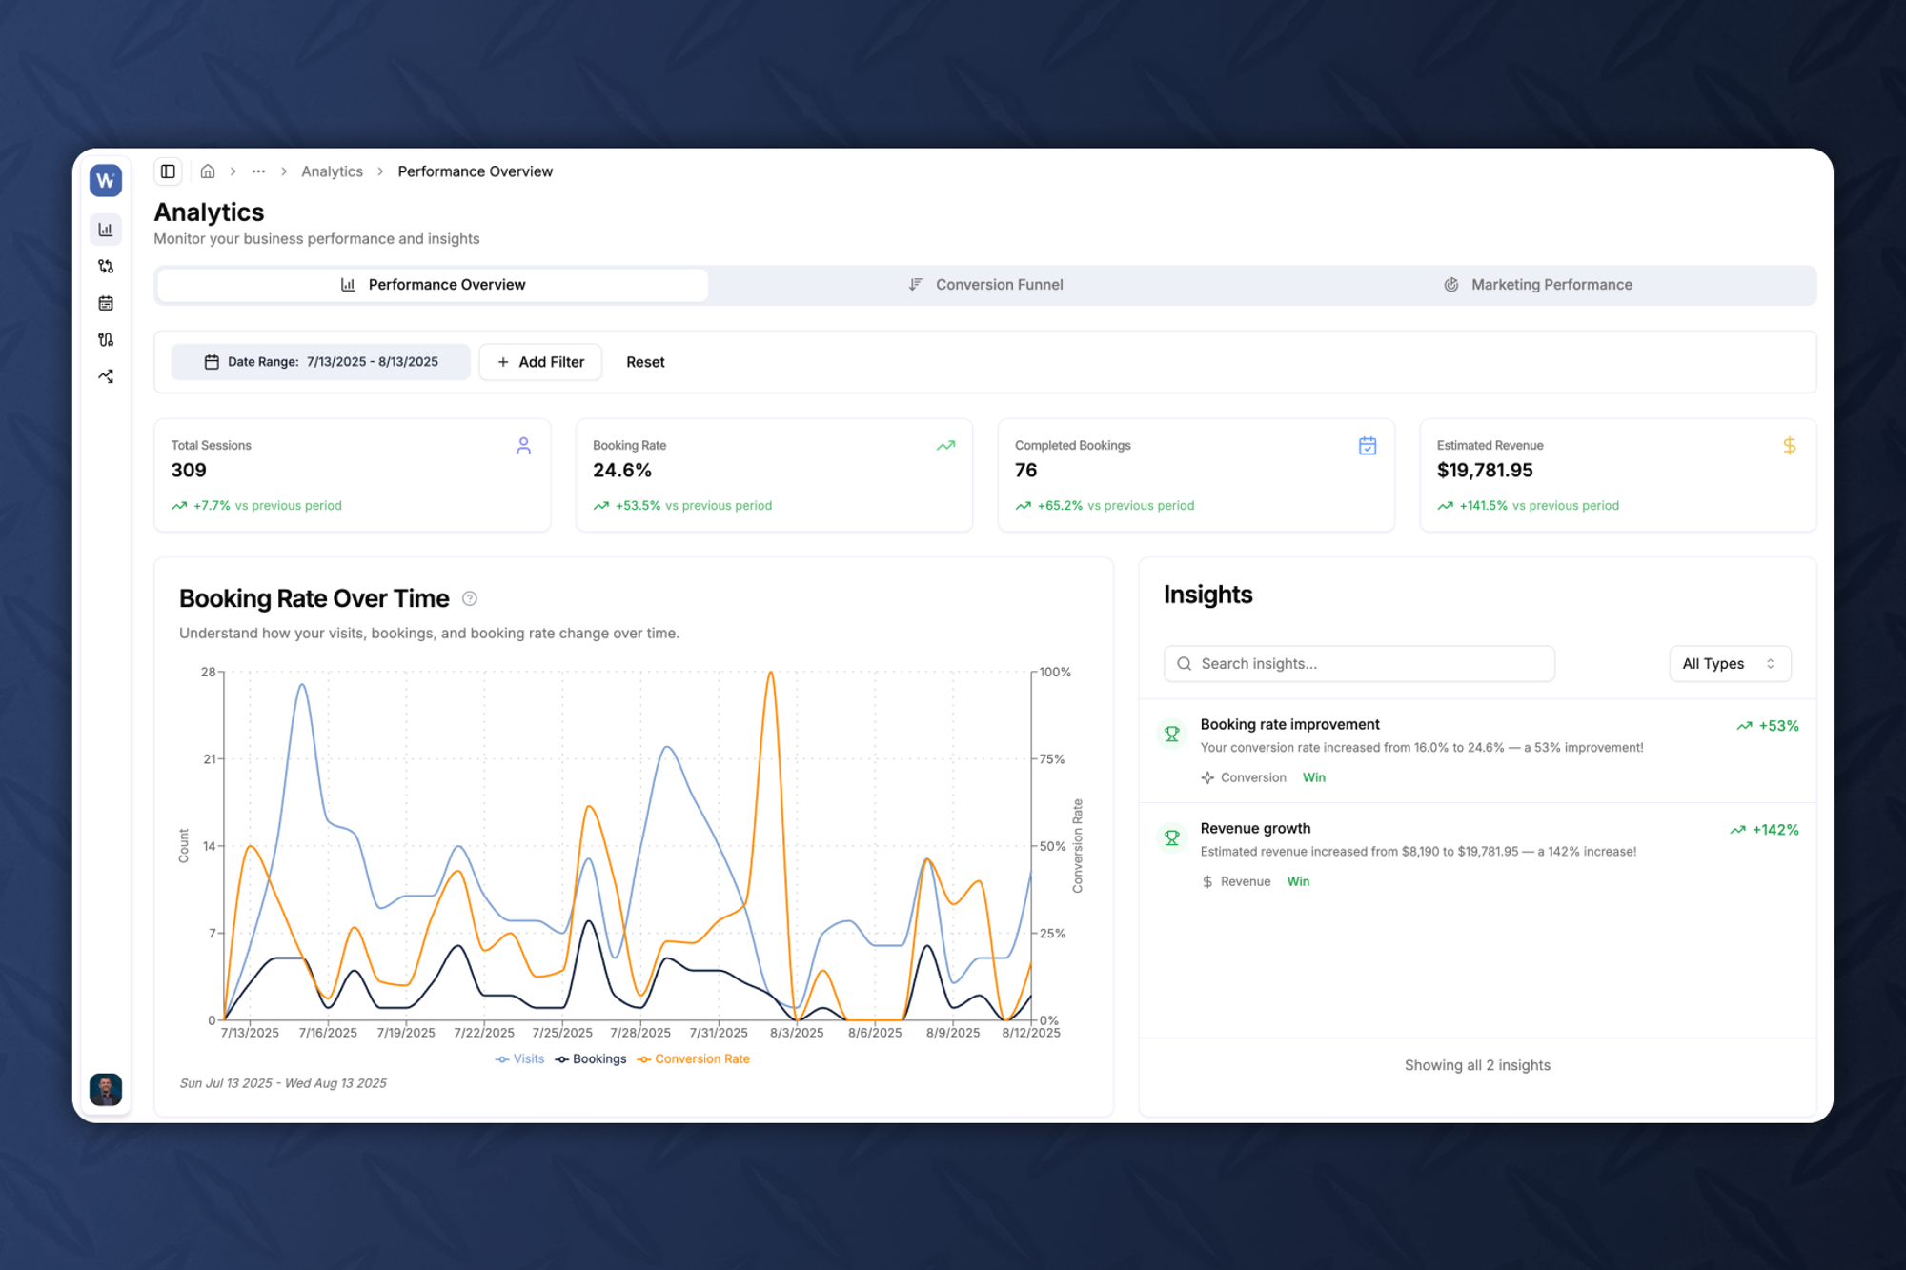Toggle the Bookings series in chart legend

pos(591,1059)
